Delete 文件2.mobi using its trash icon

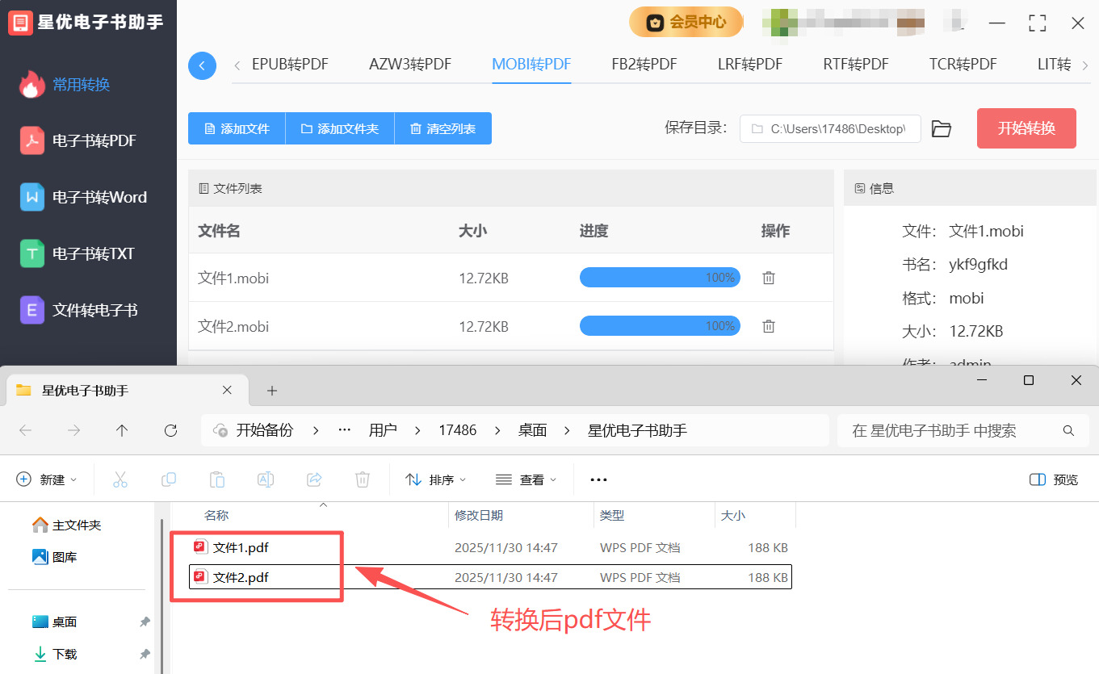(x=769, y=326)
